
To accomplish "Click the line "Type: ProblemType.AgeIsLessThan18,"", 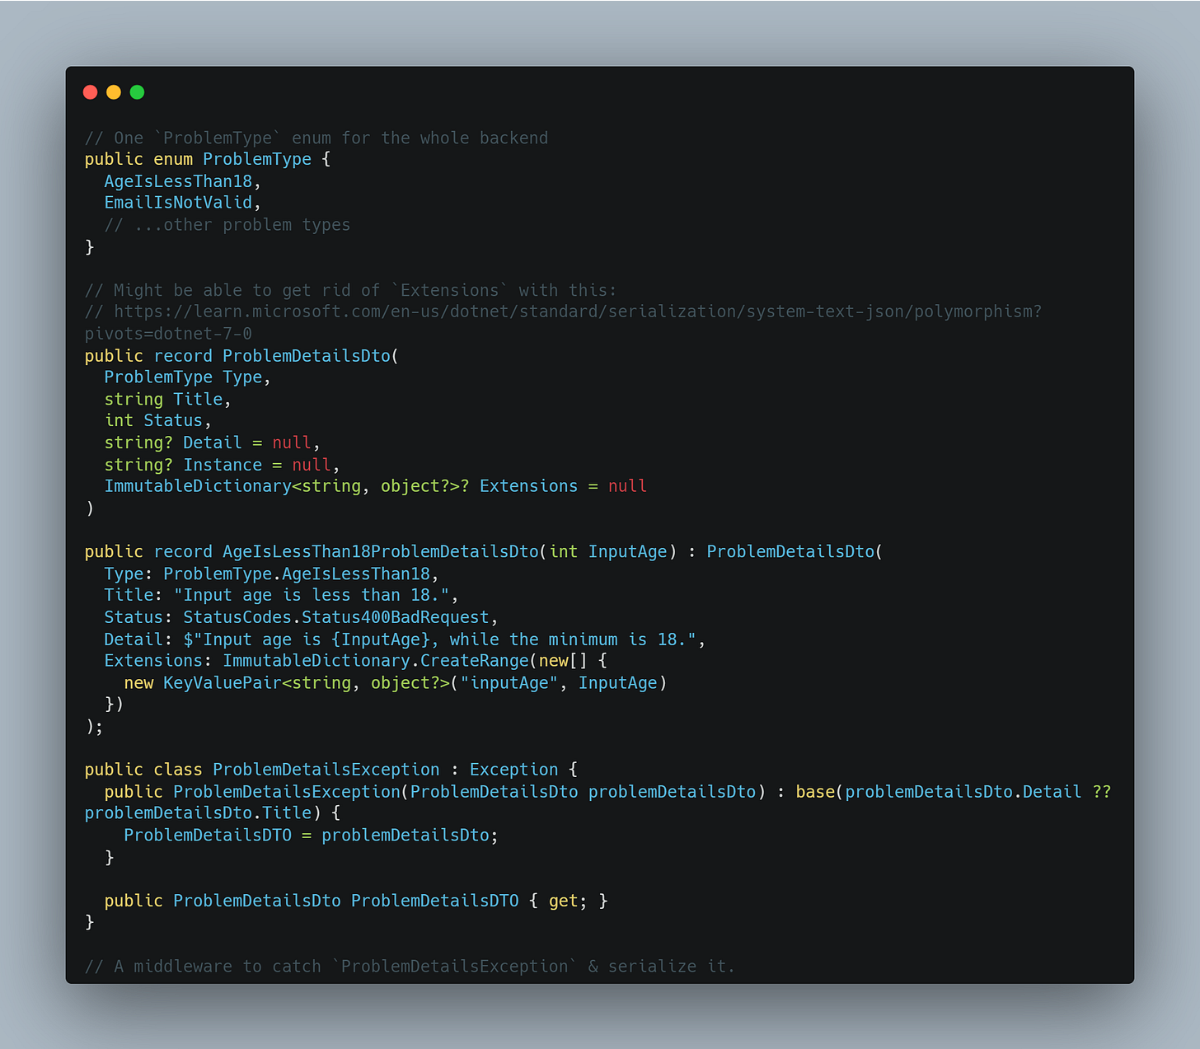I will [271, 574].
